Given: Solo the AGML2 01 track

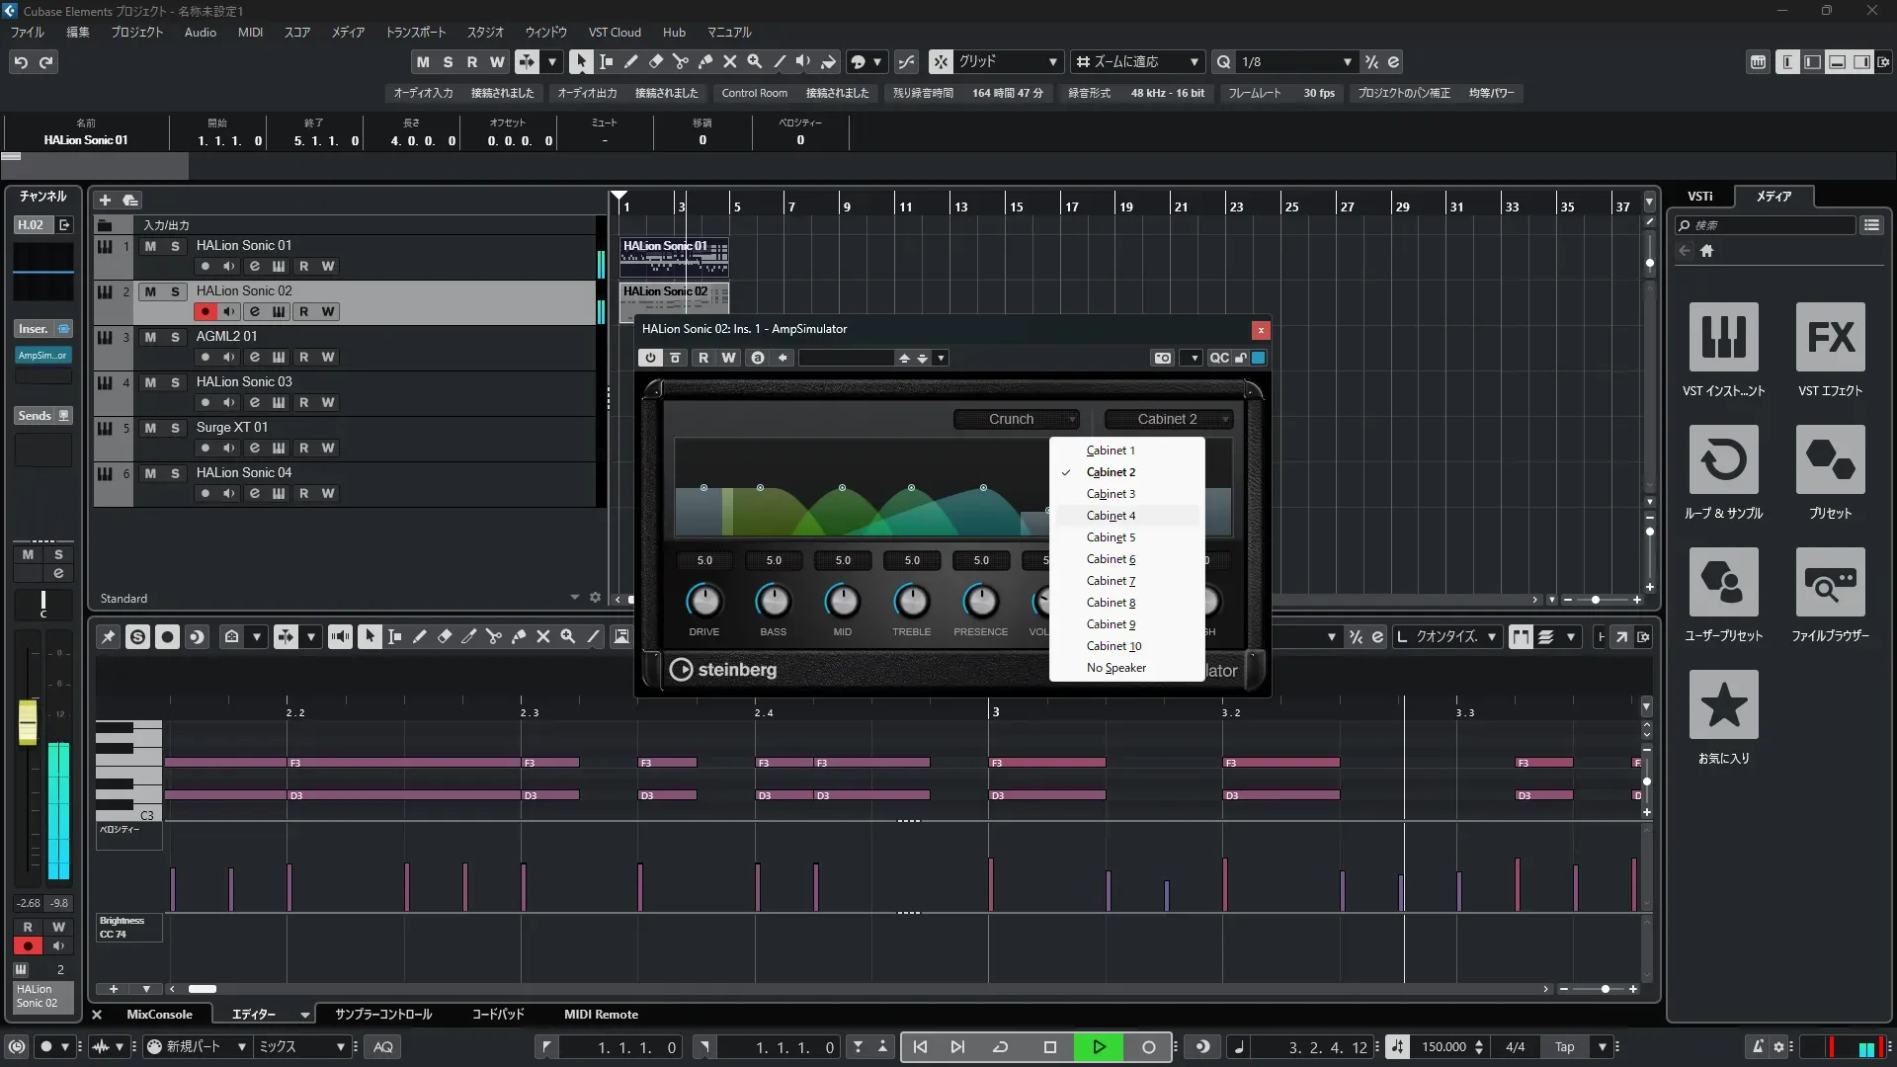Looking at the screenshot, I should click(x=175, y=337).
